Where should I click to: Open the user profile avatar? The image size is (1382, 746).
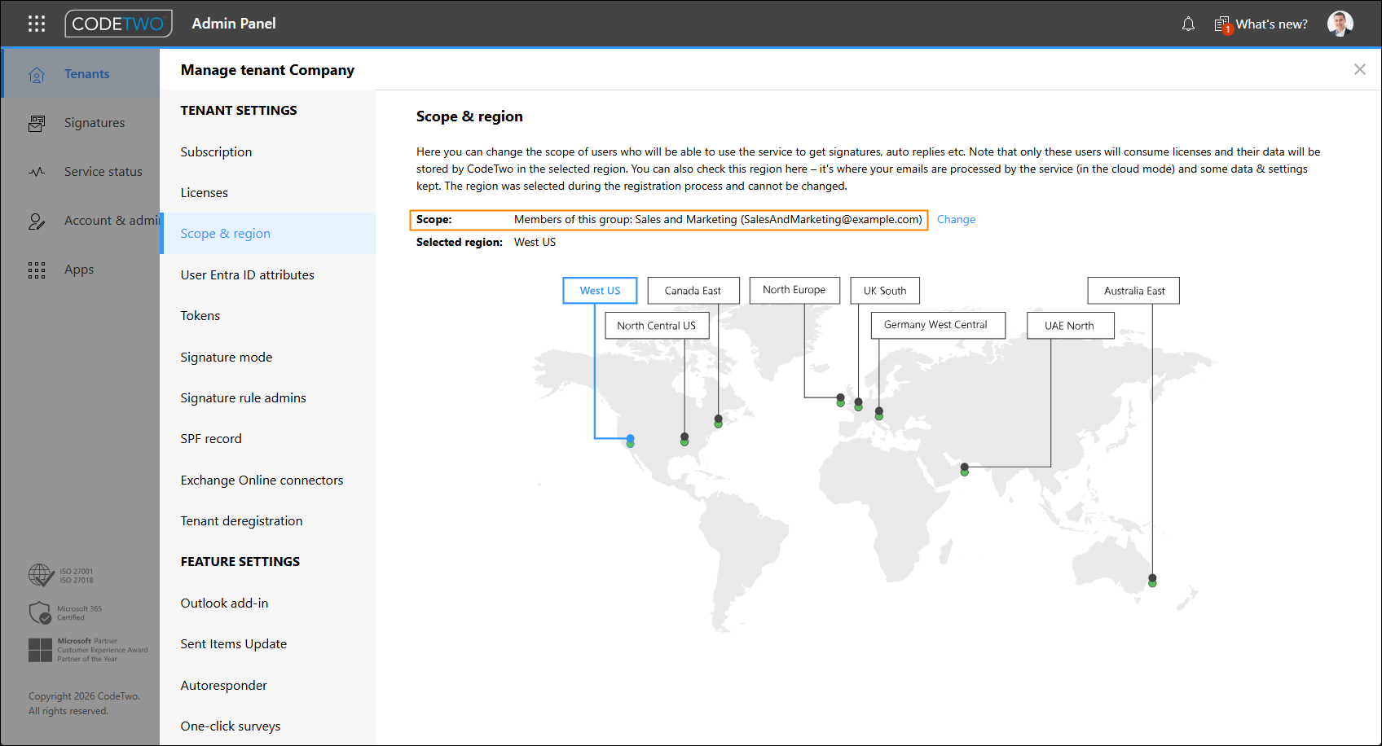[1340, 24]
